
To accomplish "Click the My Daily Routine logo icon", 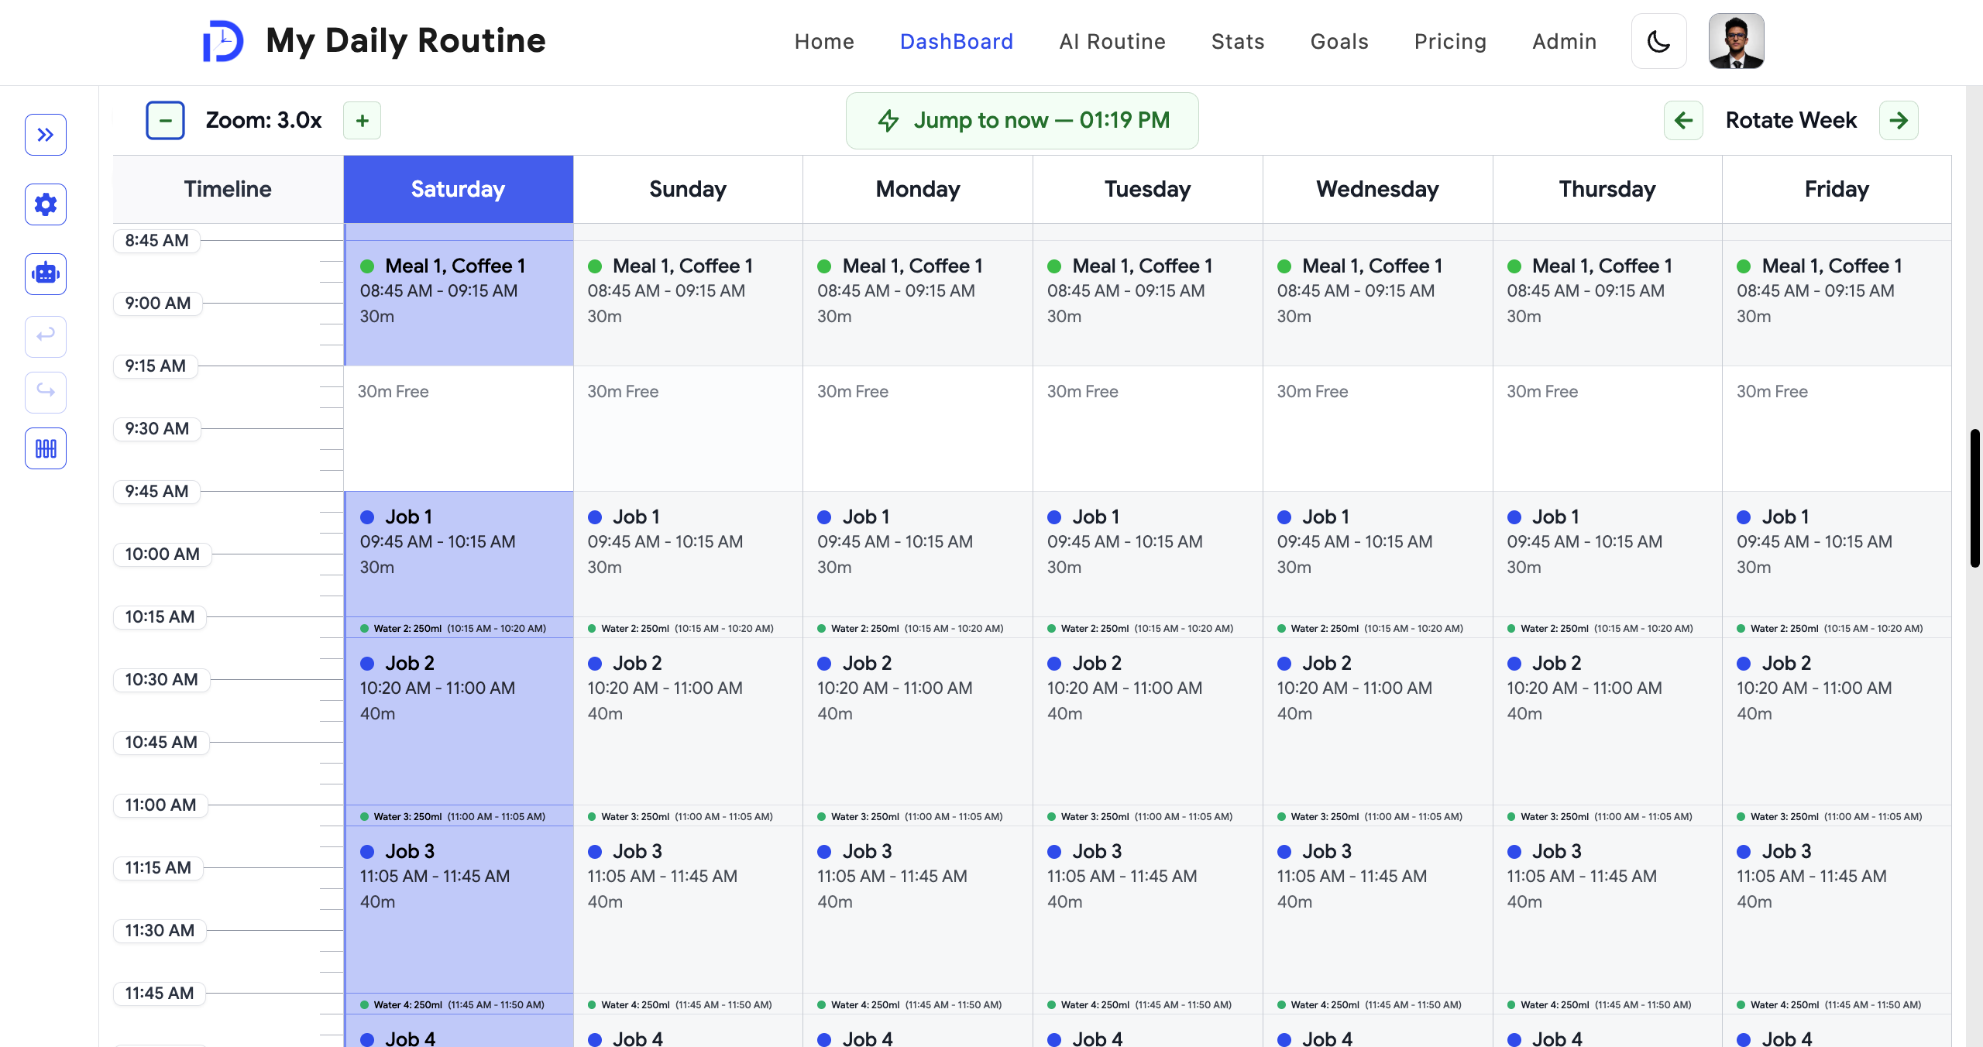I will point(223,41).
